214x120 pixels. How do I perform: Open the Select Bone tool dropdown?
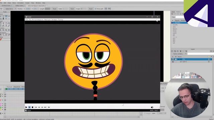coord(10,9)
